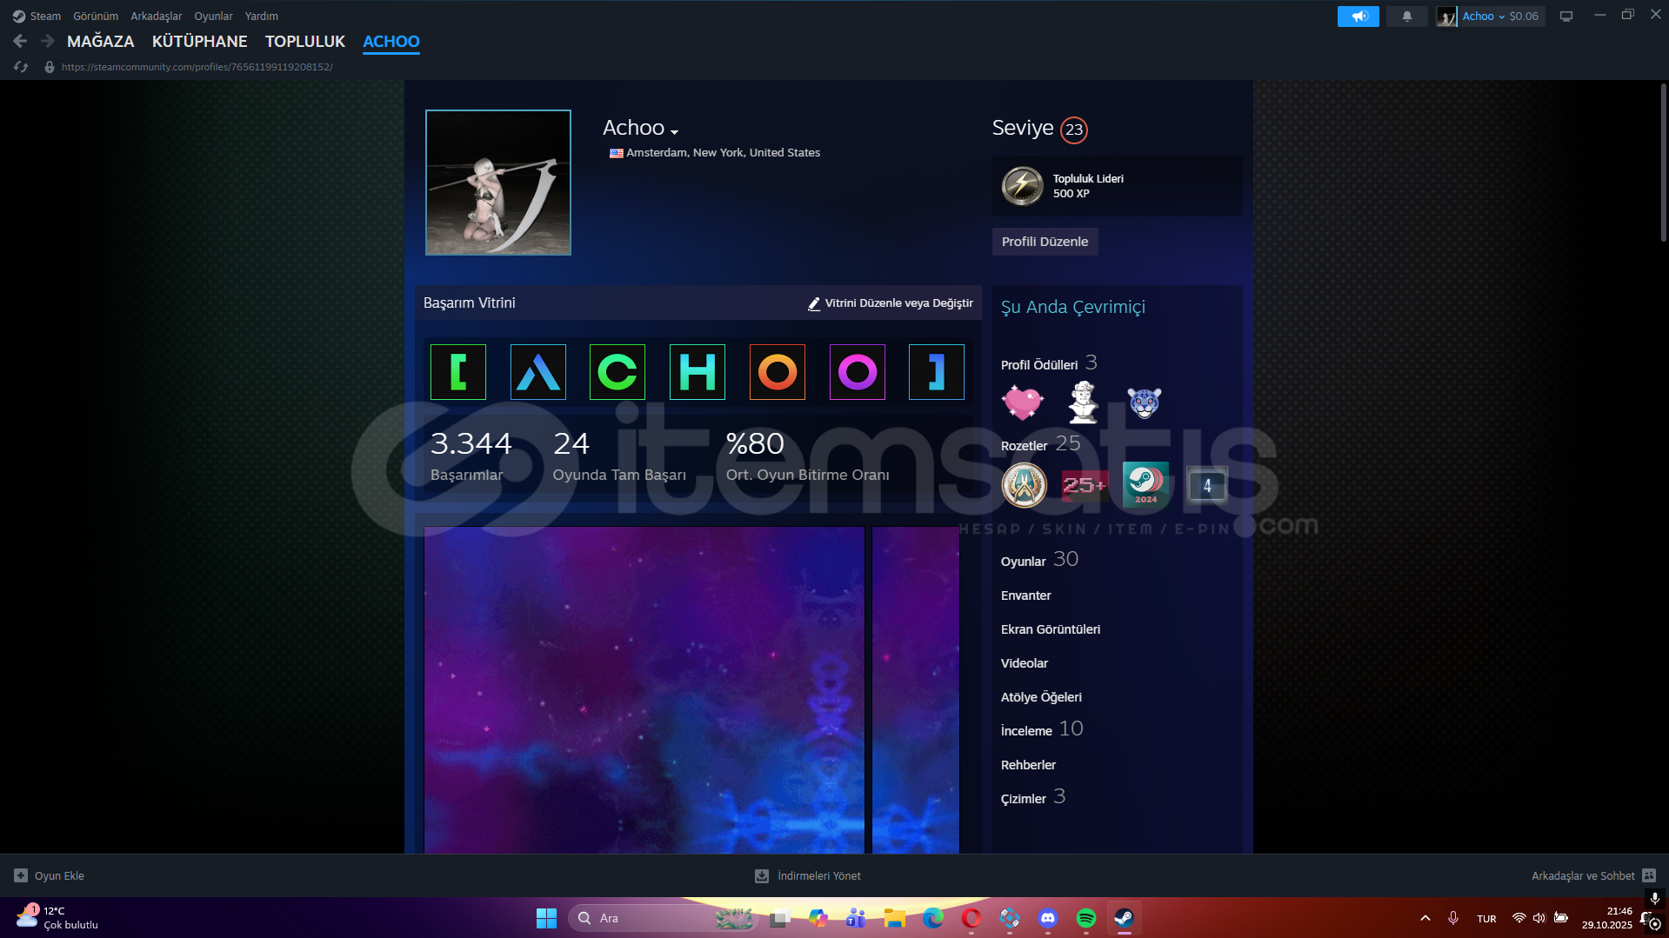Open Arkadaşlar ve Sohbet panel
Screen dimensions: 1669x938
(x=1593, y=875)
